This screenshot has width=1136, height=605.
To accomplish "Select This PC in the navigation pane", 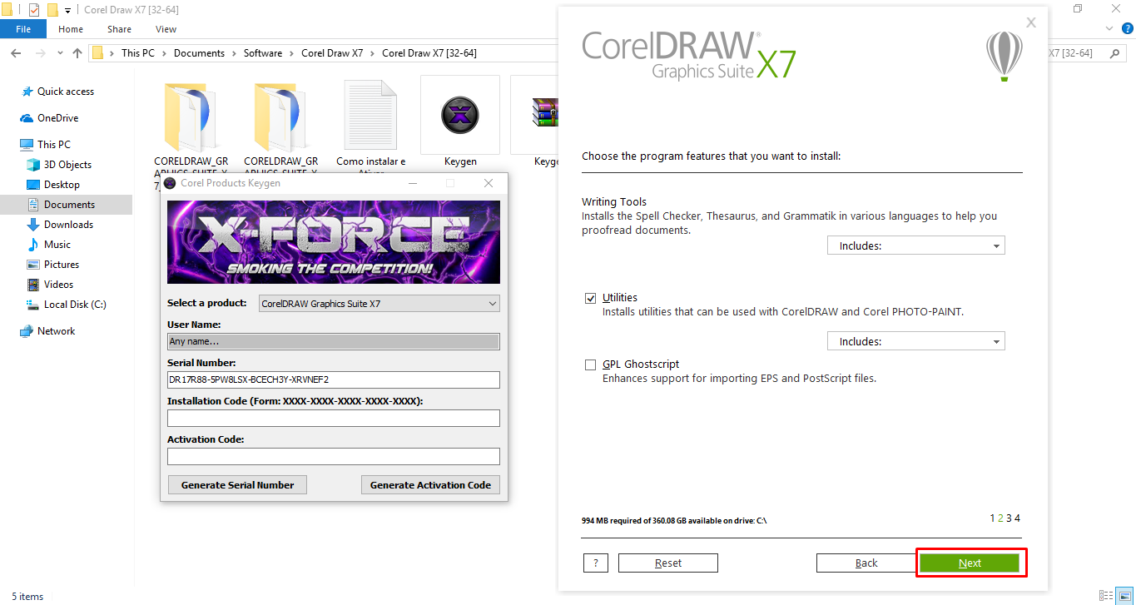I will [x=54, y=145].
